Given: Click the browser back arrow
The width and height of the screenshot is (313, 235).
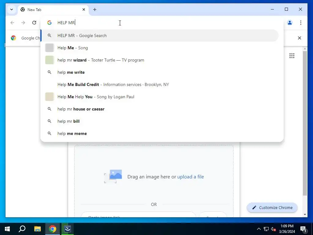Looking at the screenshot, I should pyautogui.click(x=12, y=23).
